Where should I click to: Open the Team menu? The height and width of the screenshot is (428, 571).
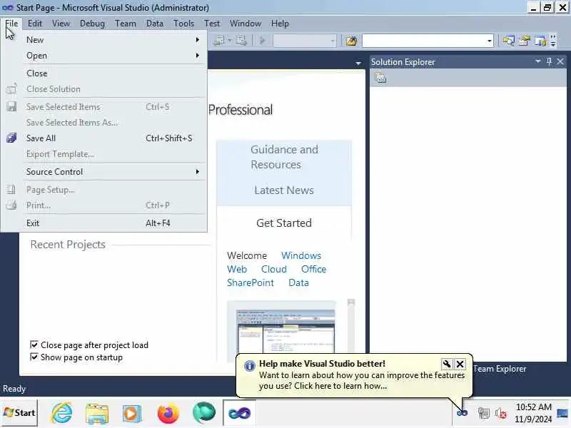[126, 24]
